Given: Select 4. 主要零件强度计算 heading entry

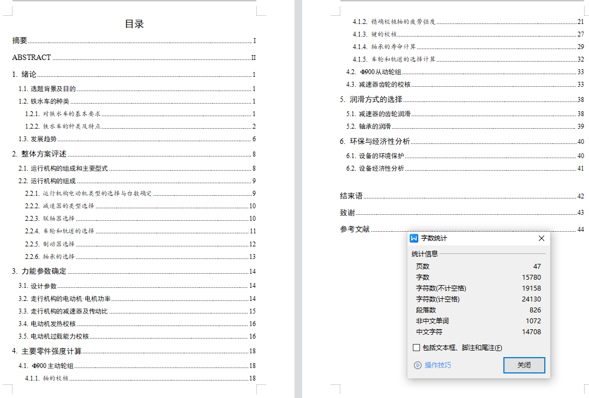Looking at the screenshot, I should point(134,351).
